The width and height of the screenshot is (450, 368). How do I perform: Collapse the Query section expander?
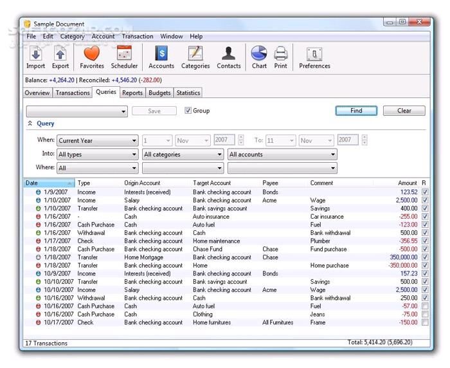pyautogui.click(x=30, y=124)
